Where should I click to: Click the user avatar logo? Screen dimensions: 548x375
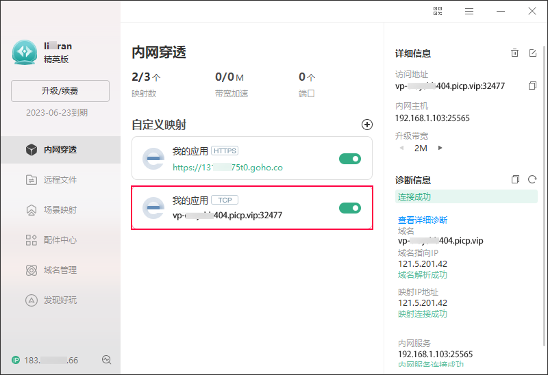[25, 53]
